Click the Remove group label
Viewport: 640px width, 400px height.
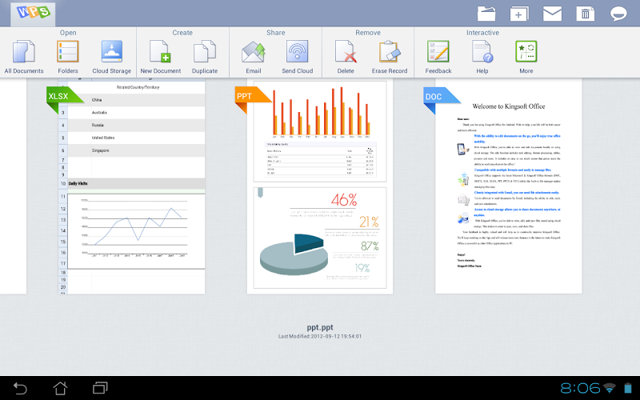click(x=368, y=33)
